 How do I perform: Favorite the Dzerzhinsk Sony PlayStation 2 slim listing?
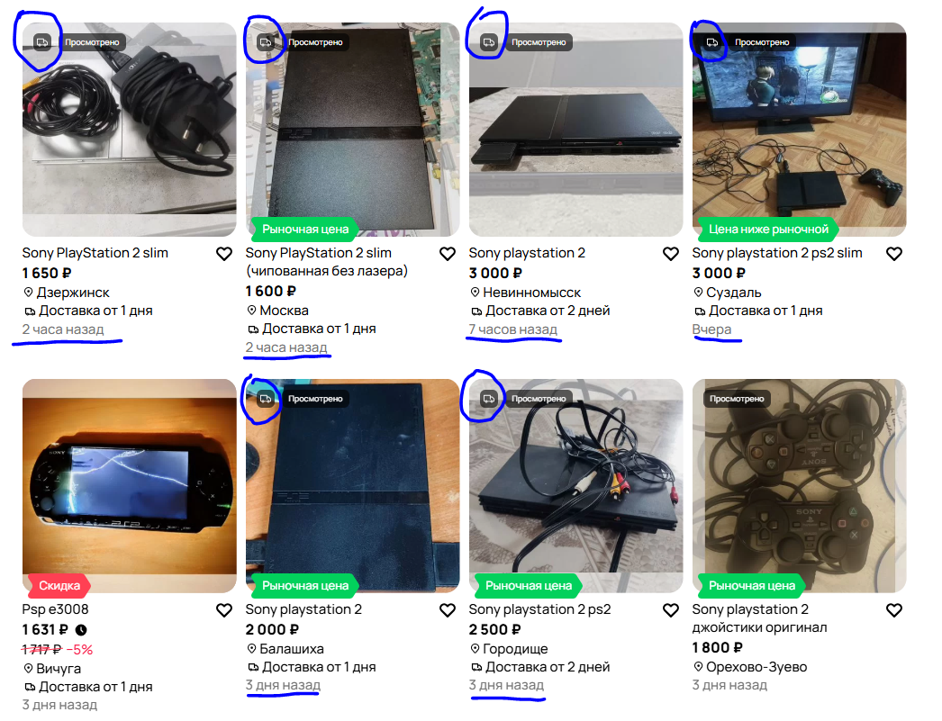(224, 254)
